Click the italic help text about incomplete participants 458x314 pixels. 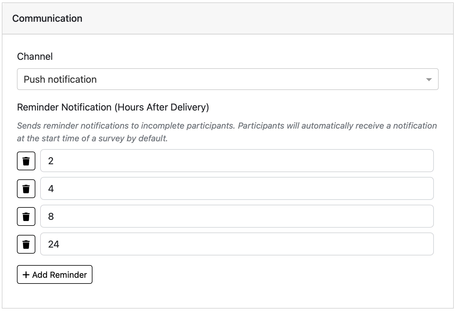pos(227,126)
